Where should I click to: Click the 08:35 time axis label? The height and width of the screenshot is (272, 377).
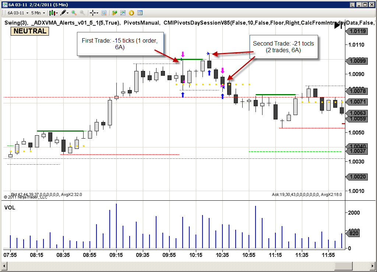(63, 255)
